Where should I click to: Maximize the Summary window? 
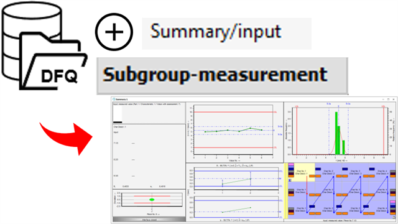tap(388, 100)
